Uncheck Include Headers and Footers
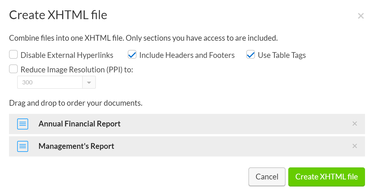Viewport: 374px width, 195px height. coord(132,54)
